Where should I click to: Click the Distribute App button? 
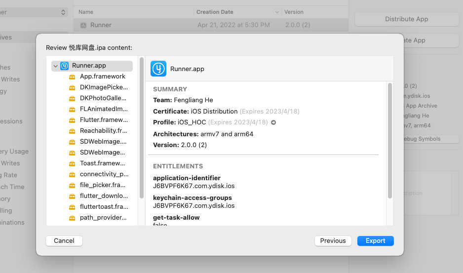coord(406,19)
